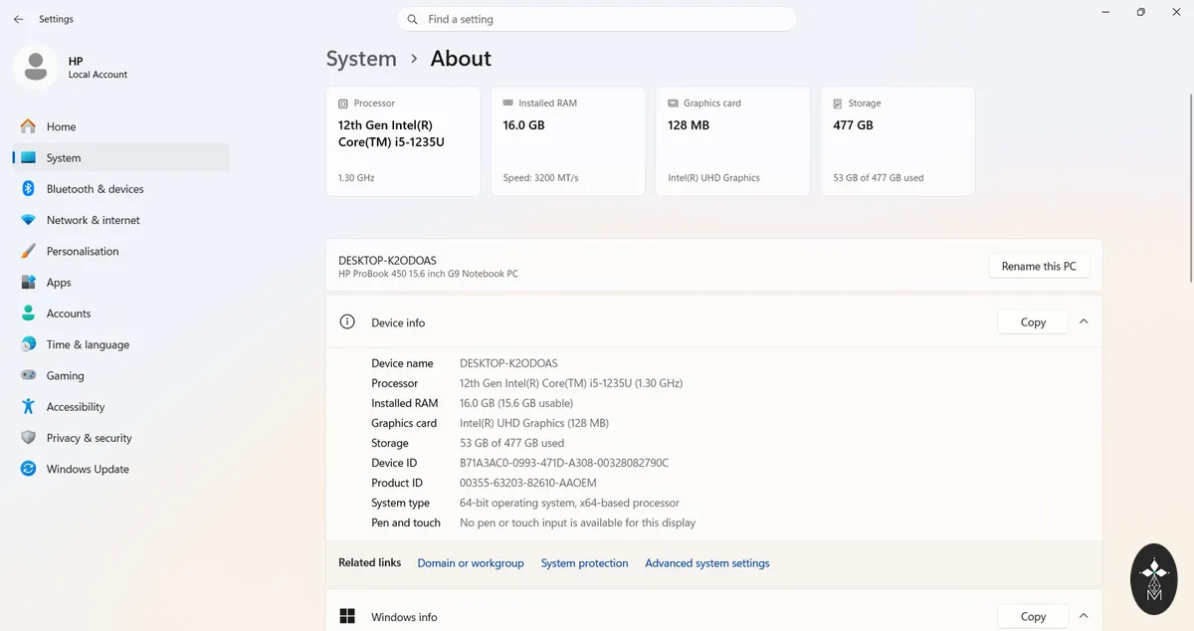Screen dimensions: 1194x631
Task: Click the Bluetooth icon in sidebar
Action: 28,189
